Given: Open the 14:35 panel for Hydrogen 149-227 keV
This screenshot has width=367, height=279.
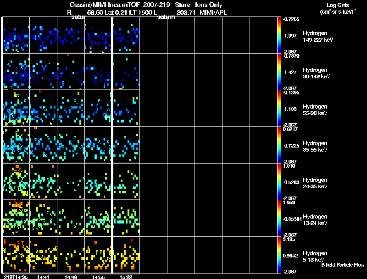Looking at the screenshot, I should tap(16, 35).
